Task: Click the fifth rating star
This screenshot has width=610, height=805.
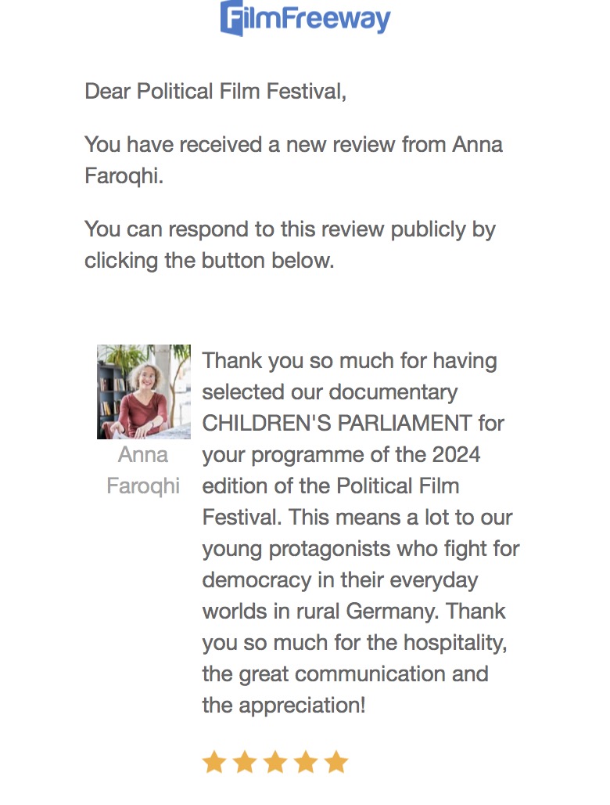Action: coord(335,762)
